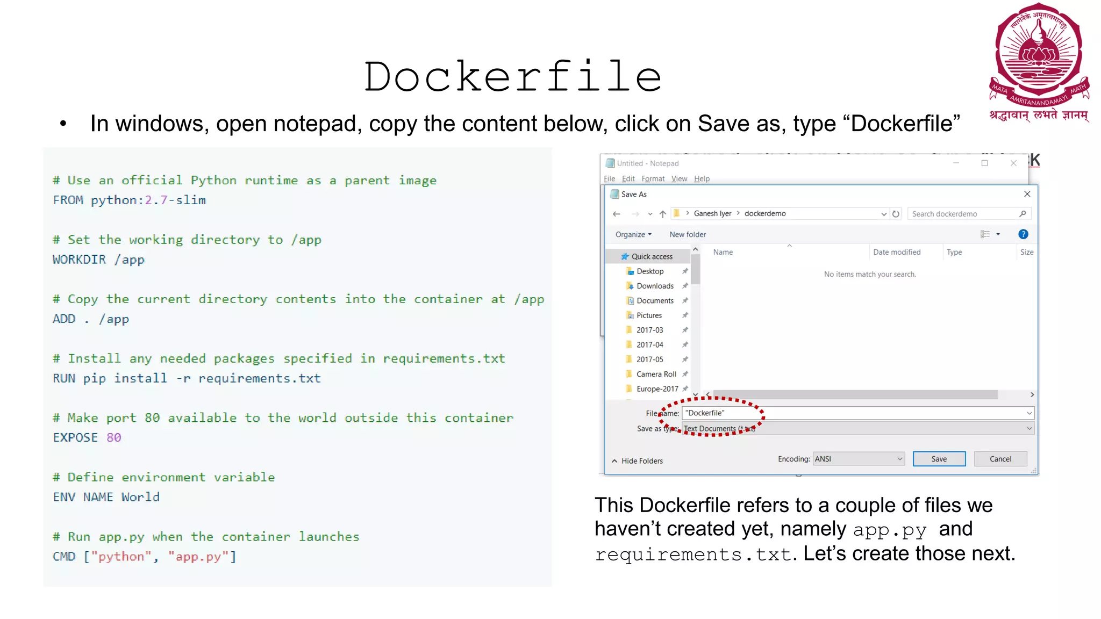Image resolution: width=1101 pixels, height=619 pixels.
Task: Click the pin icon next to Camera Roll
Action: [685, 374]
